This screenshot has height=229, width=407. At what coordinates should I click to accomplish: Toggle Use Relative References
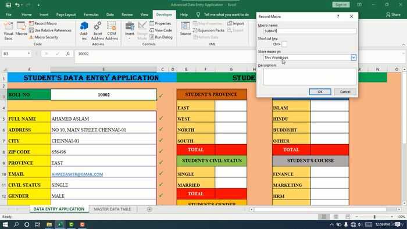(x=50, y=30)
